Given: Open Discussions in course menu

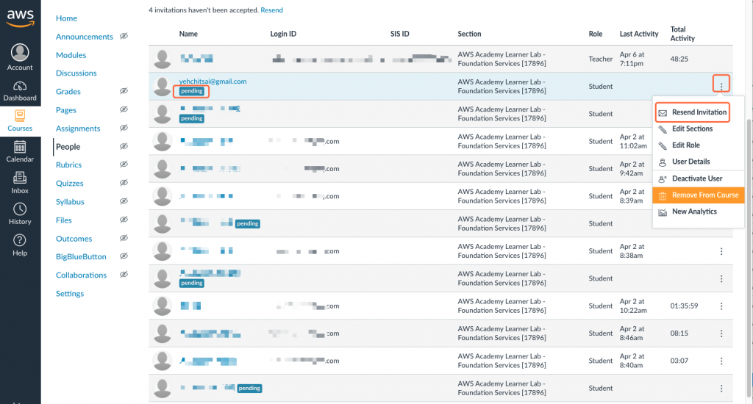Looking at the screenshot, I should coord(76,73).
